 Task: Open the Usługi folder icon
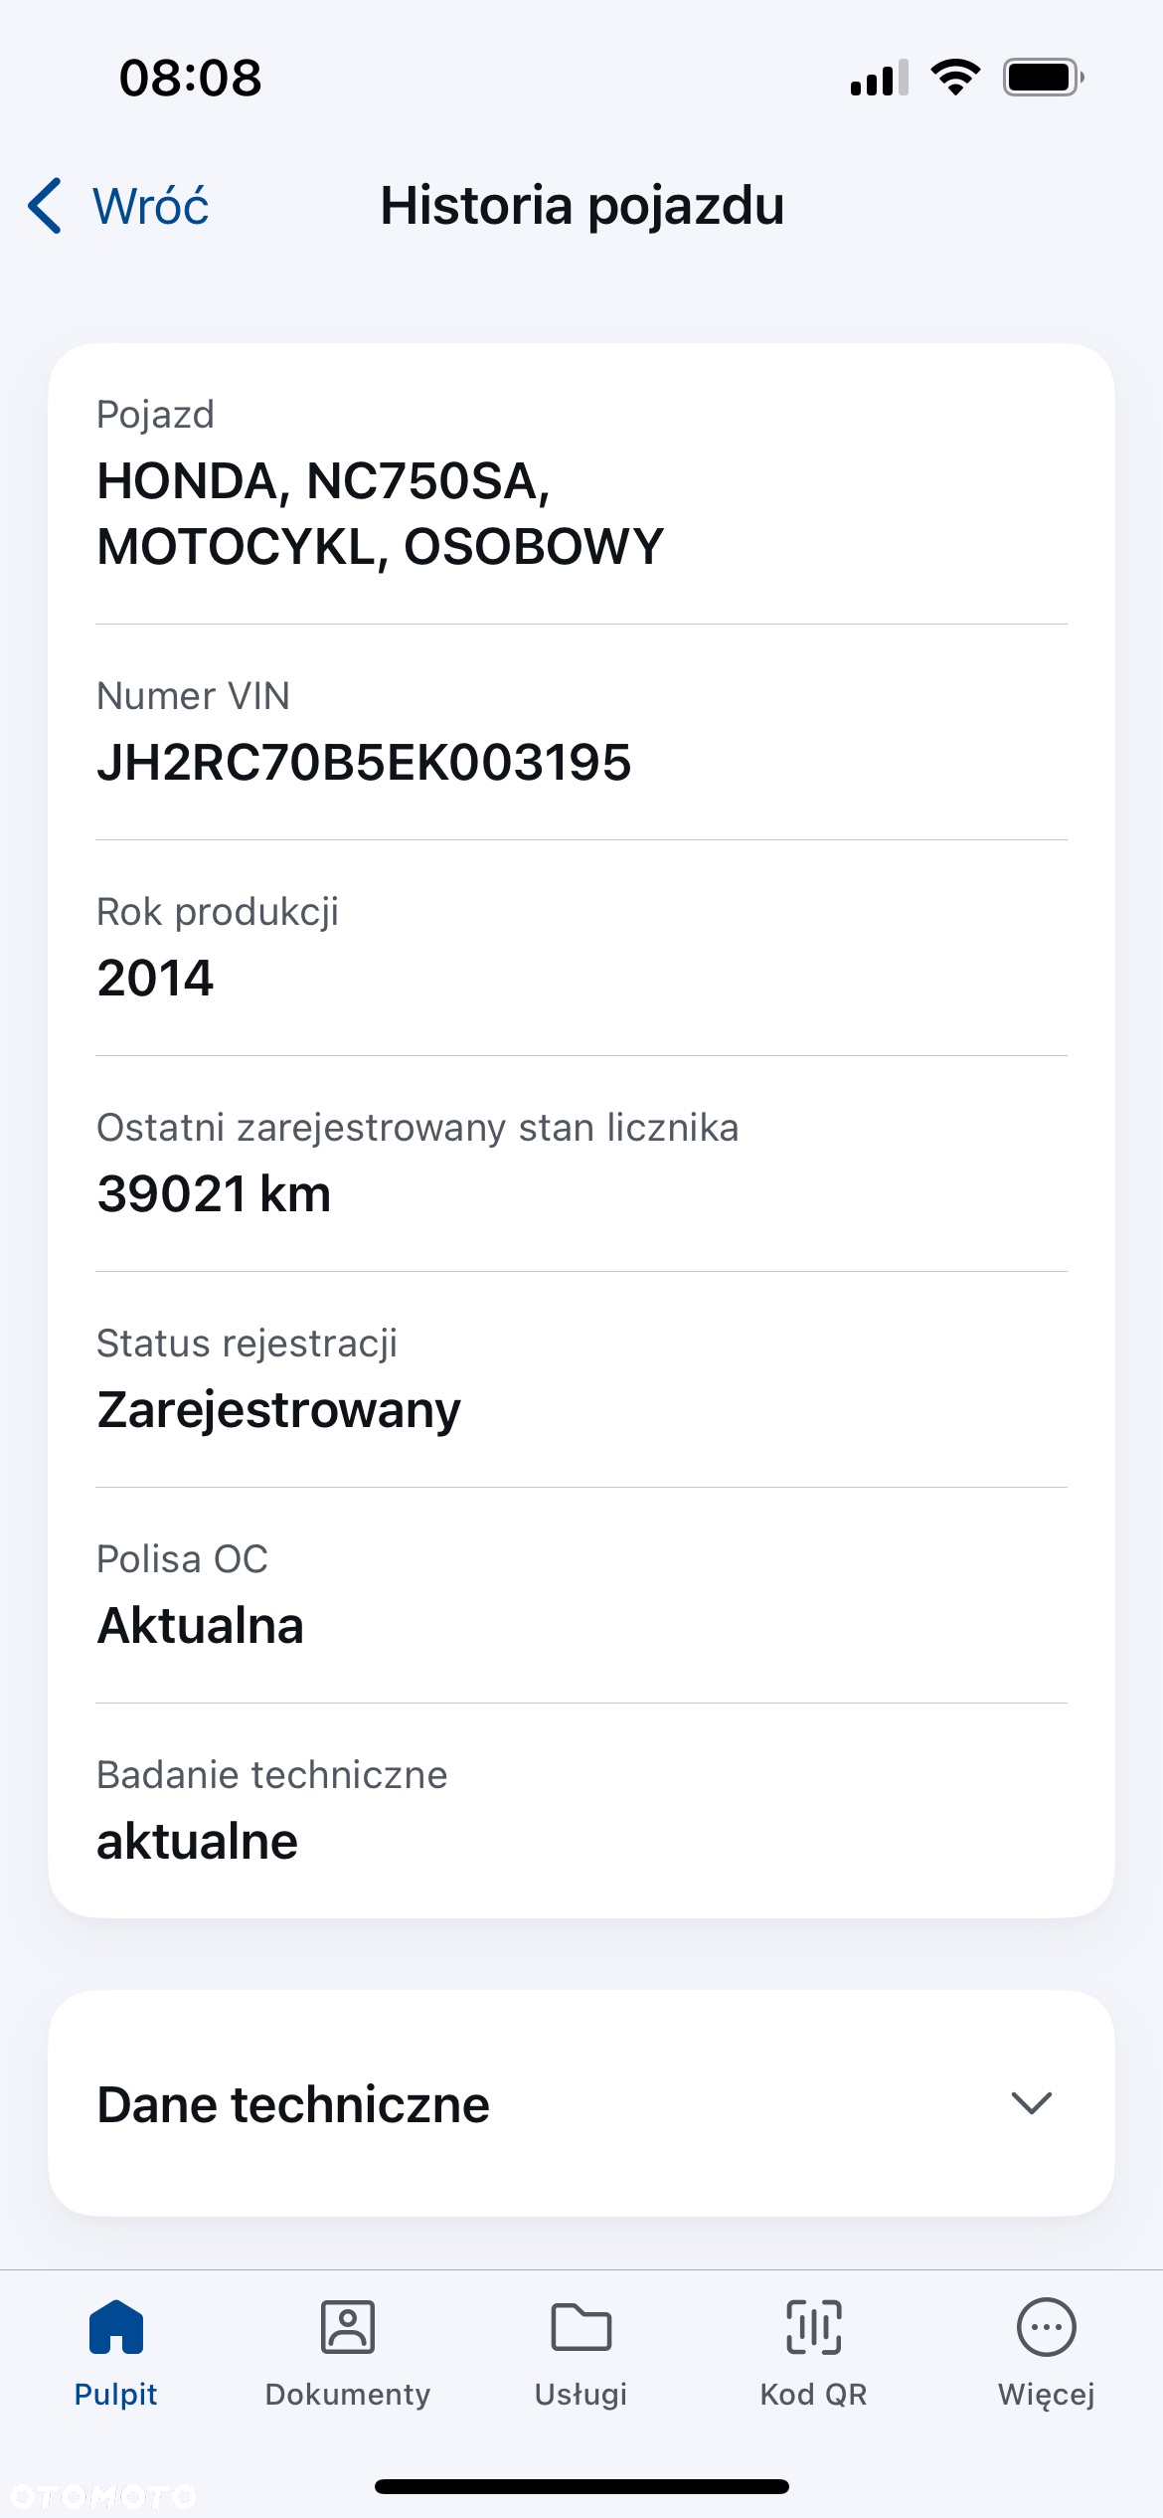point(581,2327)
